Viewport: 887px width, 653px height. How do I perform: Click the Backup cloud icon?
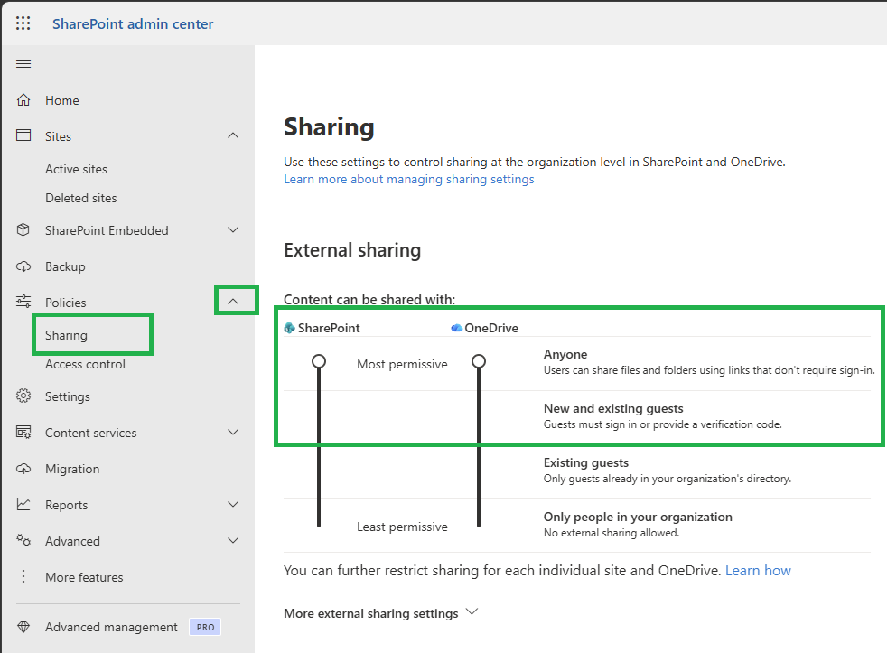[23, 266]
